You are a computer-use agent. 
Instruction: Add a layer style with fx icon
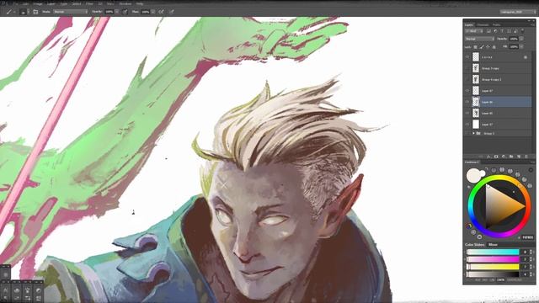click(x=488, y=157)
